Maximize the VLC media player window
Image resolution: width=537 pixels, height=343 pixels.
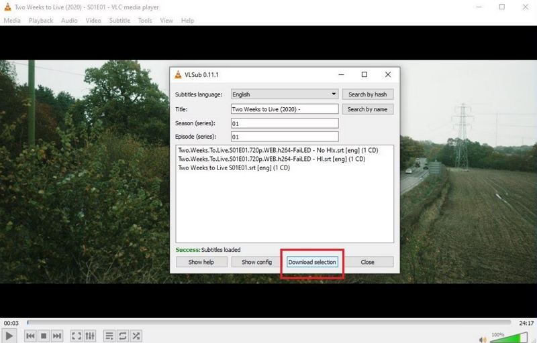pos(502,7)
